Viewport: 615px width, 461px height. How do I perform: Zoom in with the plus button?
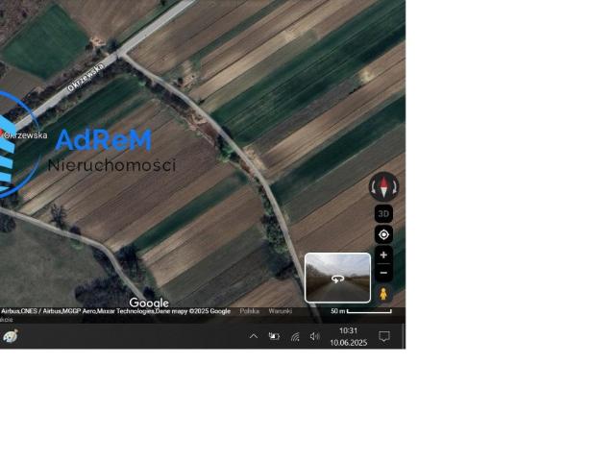pos(383,255)
